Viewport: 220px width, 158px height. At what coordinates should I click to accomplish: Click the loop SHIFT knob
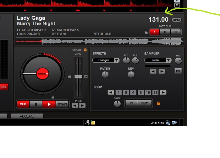(x=117, y=103)
